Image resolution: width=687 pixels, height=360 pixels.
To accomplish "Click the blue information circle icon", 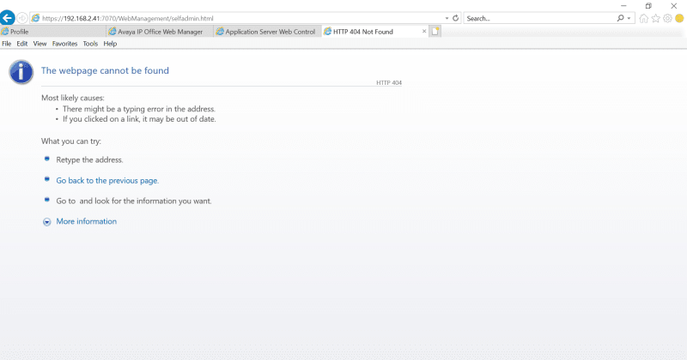I will point(21,72).
